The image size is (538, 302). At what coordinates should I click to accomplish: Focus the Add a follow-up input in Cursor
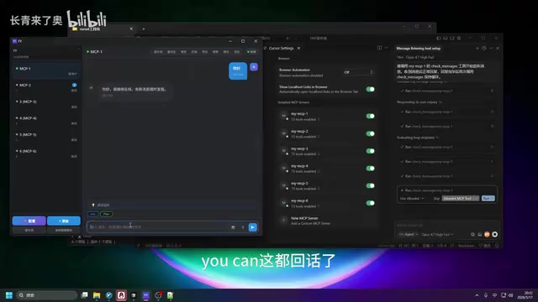tap(446, 226)
